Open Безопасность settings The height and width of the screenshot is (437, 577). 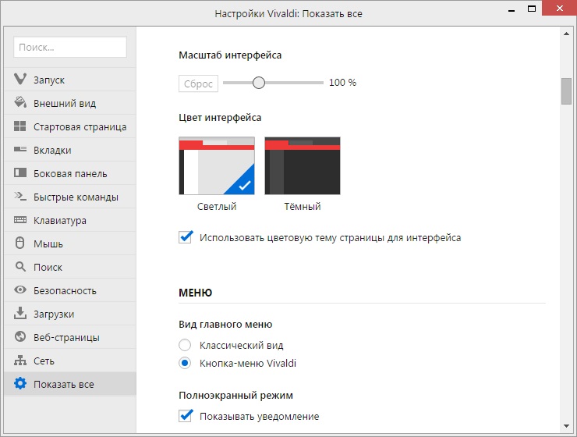tap(70, 290)
